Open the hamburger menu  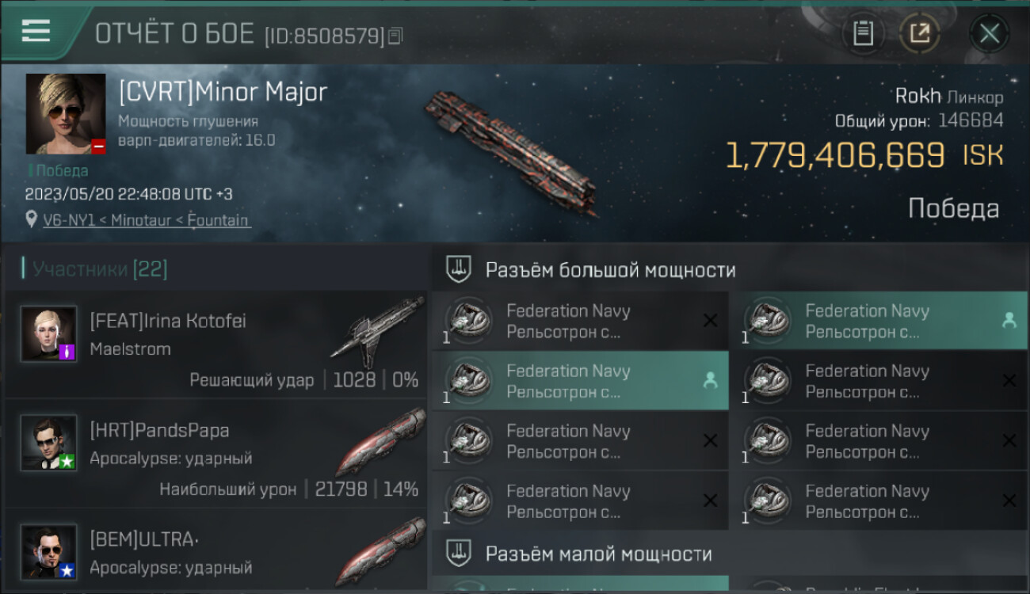pos(36,32)
